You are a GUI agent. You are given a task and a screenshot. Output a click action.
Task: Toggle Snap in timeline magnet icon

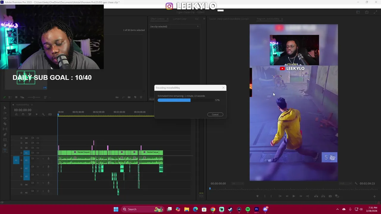[23, 114]
